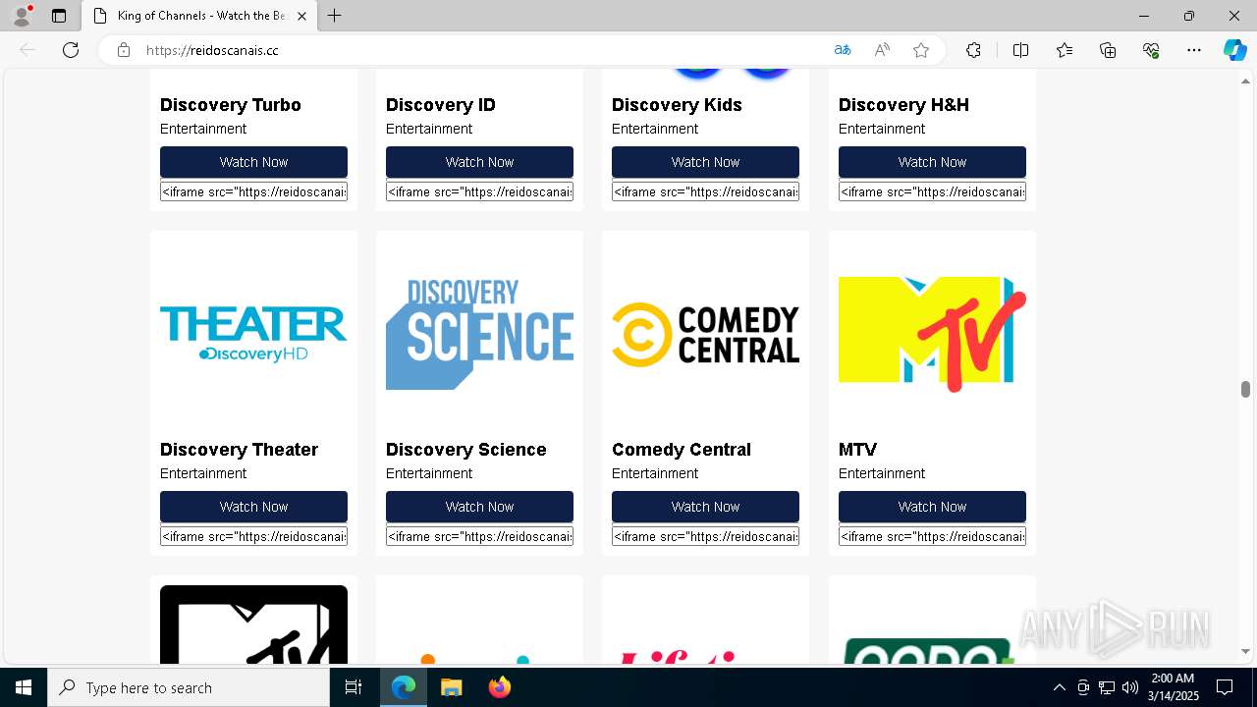1257x707 pixels.
Task: Watch Now for Discovery H&H
Action: pyautogui.click(x=932, y=162)
